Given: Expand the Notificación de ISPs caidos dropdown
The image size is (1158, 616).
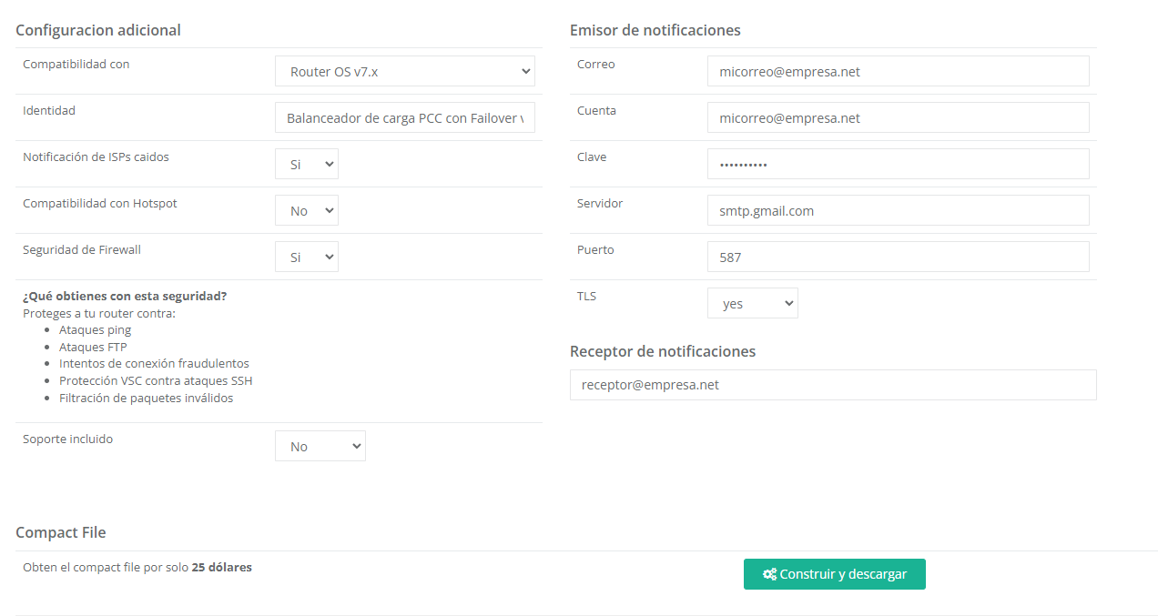Looking at the screenshot, I should pos(307,165).
